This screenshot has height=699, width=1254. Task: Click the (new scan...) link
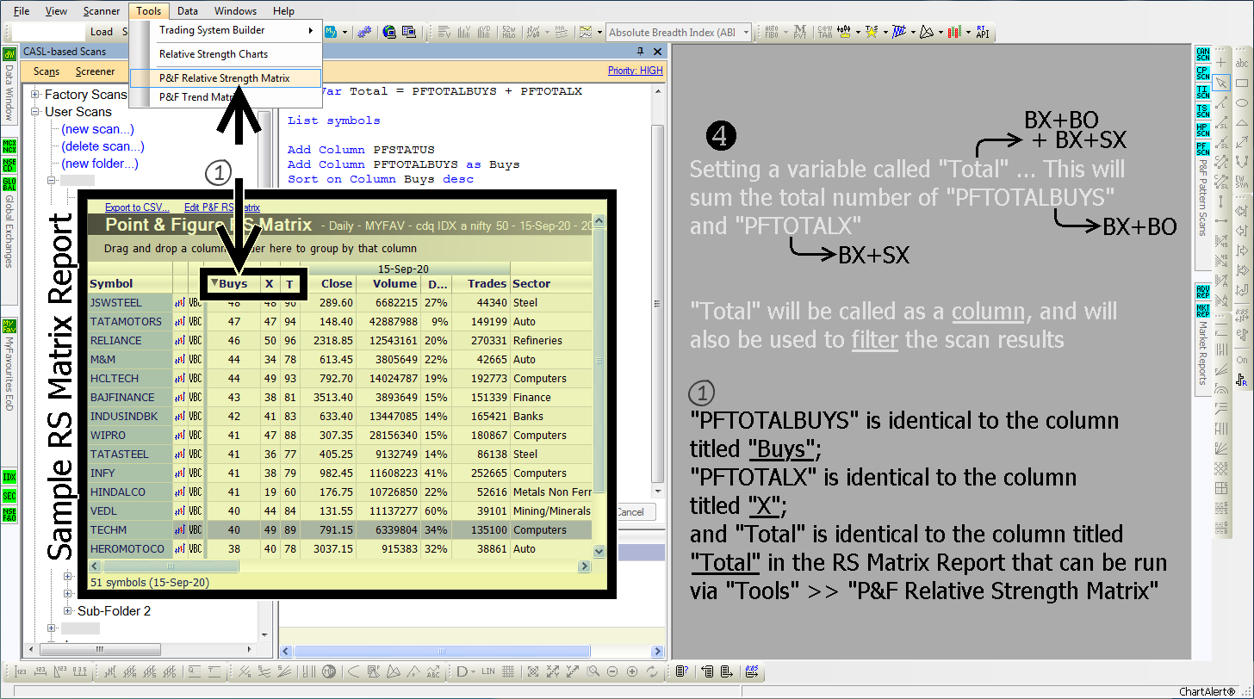tap(97, 129)
